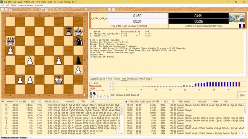Image resolution: width=248 pixels, height=139 pixels.
Task: Click the captured black rook icon
Action: pyautogui.click(x=91, y=93)
